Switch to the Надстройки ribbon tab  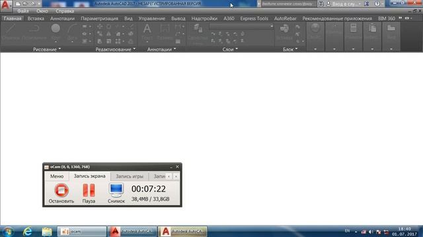pyautogui.click(x=204, y=18)
